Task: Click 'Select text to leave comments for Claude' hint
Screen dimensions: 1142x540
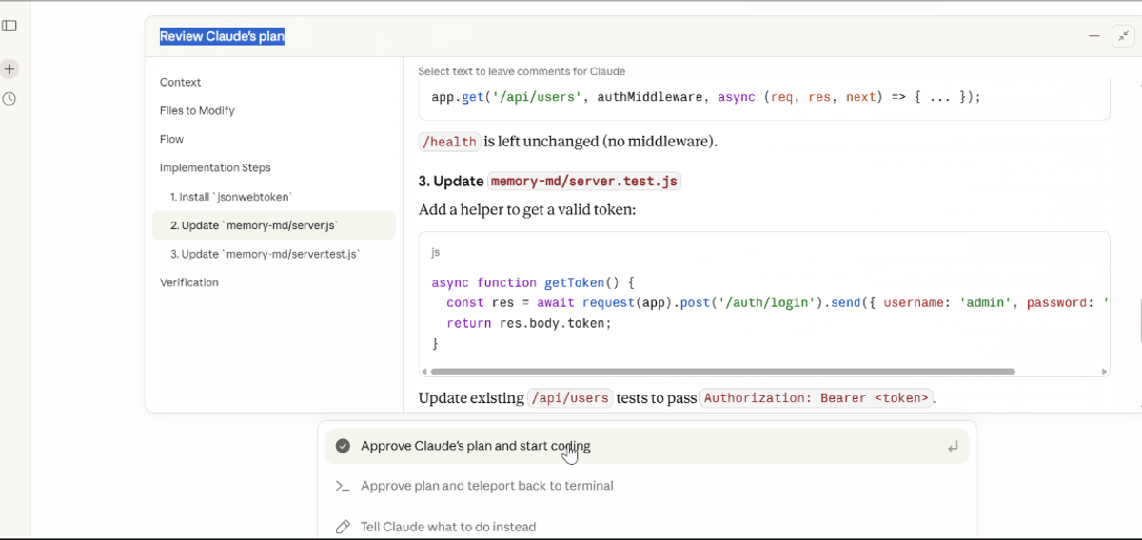Action: [x=522, y=71]
